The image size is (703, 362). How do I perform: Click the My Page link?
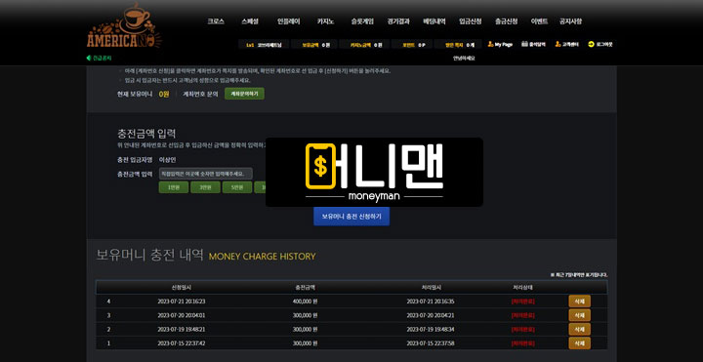(x=503, y=44)
